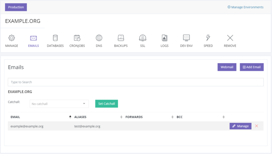Click the Catchall: label
Viewport: 272px width, 154px height.
point(14,102)
